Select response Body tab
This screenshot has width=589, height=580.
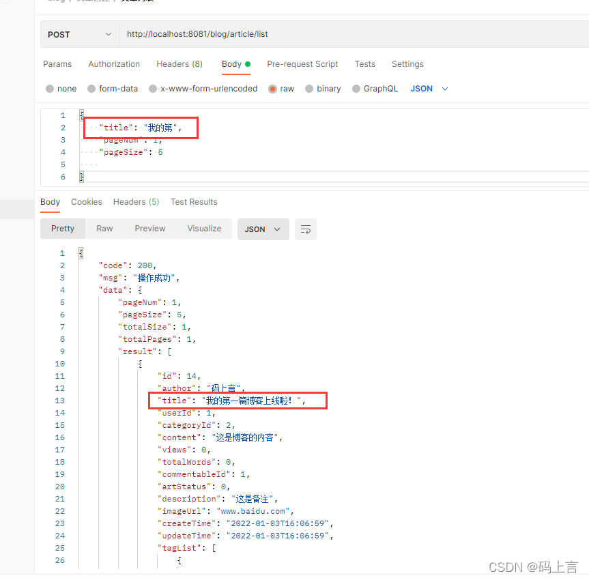point(50,202)
